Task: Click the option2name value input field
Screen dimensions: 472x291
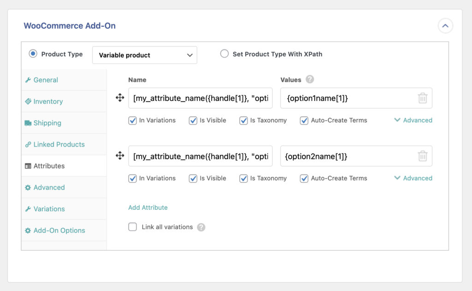Action: tap(350, 156)
